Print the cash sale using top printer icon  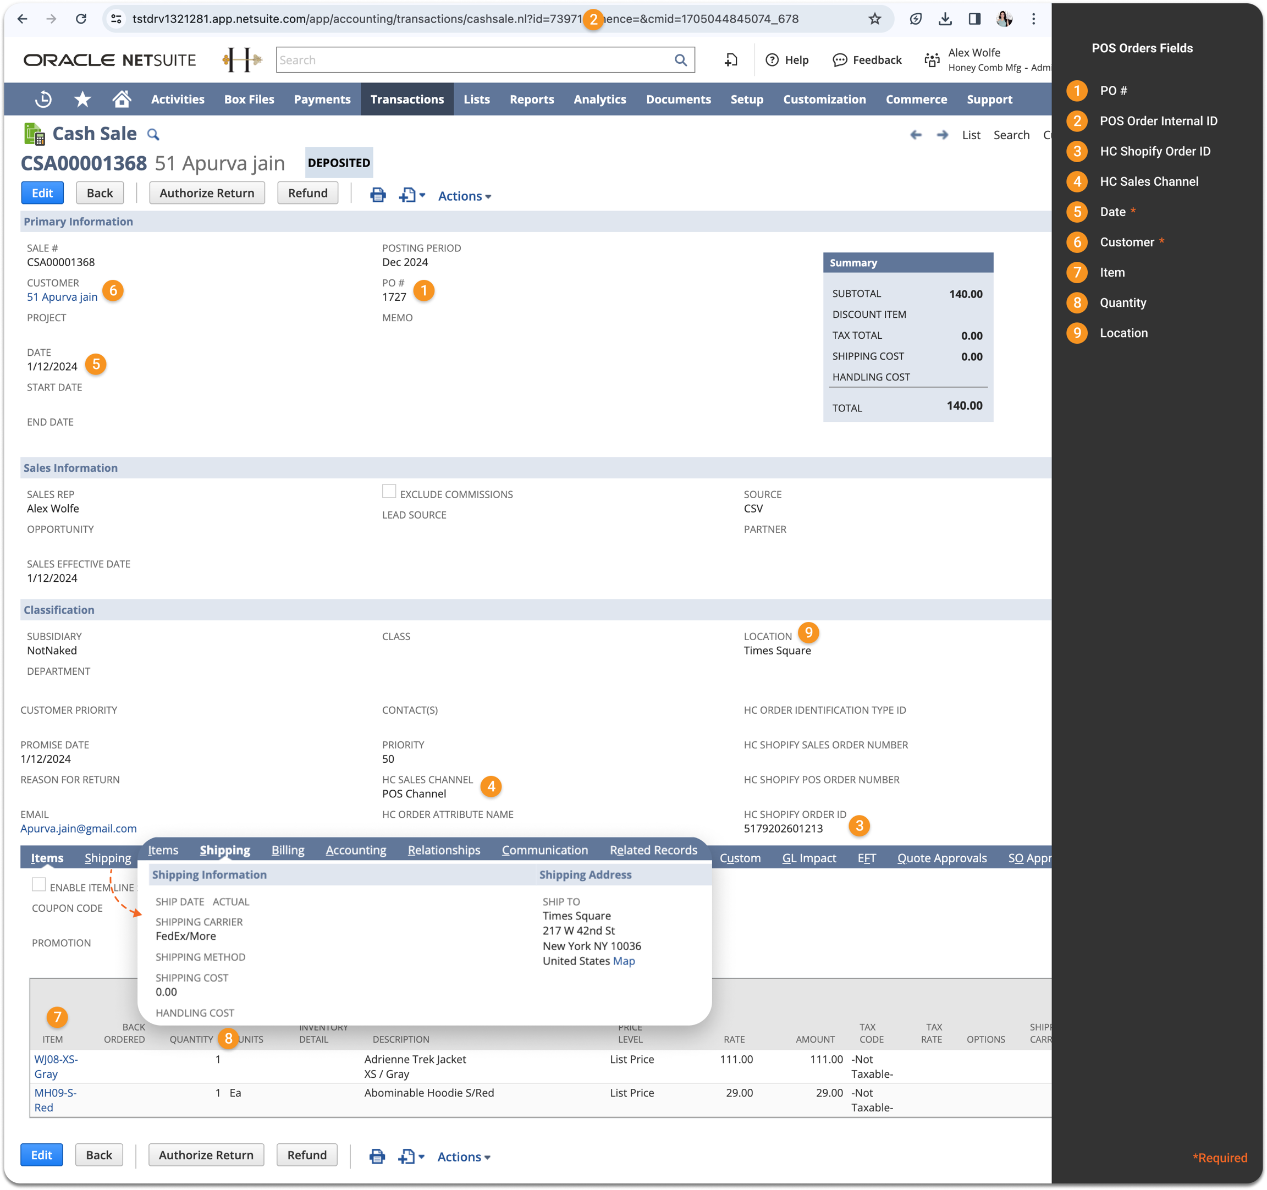point(378,195)
